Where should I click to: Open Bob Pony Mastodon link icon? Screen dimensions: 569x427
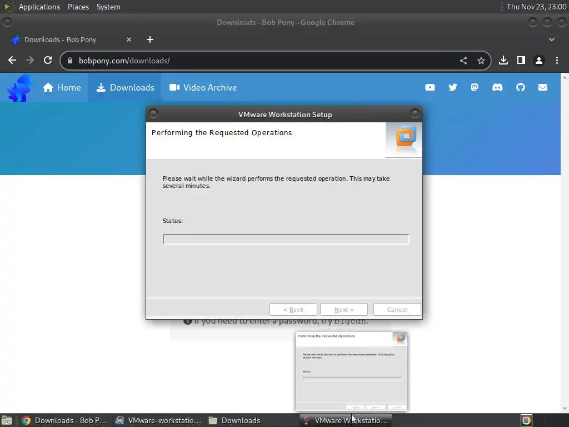point(475,87)
